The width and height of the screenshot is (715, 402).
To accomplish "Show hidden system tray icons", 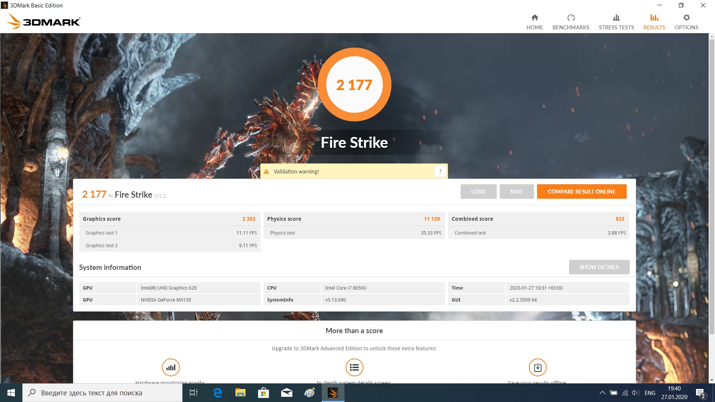I will click(x=602, y=393).
